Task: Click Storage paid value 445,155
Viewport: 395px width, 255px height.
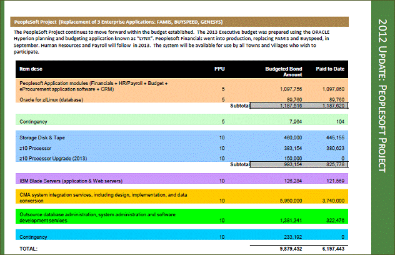Action: tap(335, 137)
